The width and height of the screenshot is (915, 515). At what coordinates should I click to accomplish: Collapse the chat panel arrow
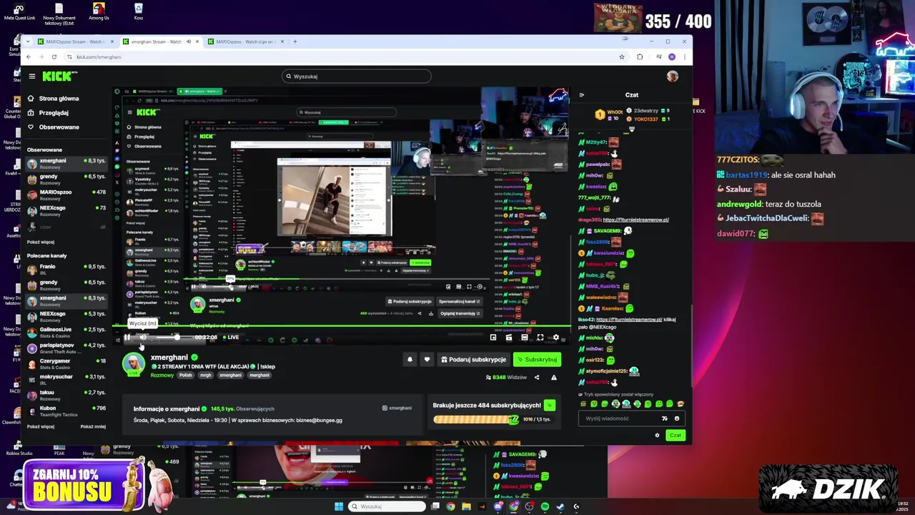(581, 95)
